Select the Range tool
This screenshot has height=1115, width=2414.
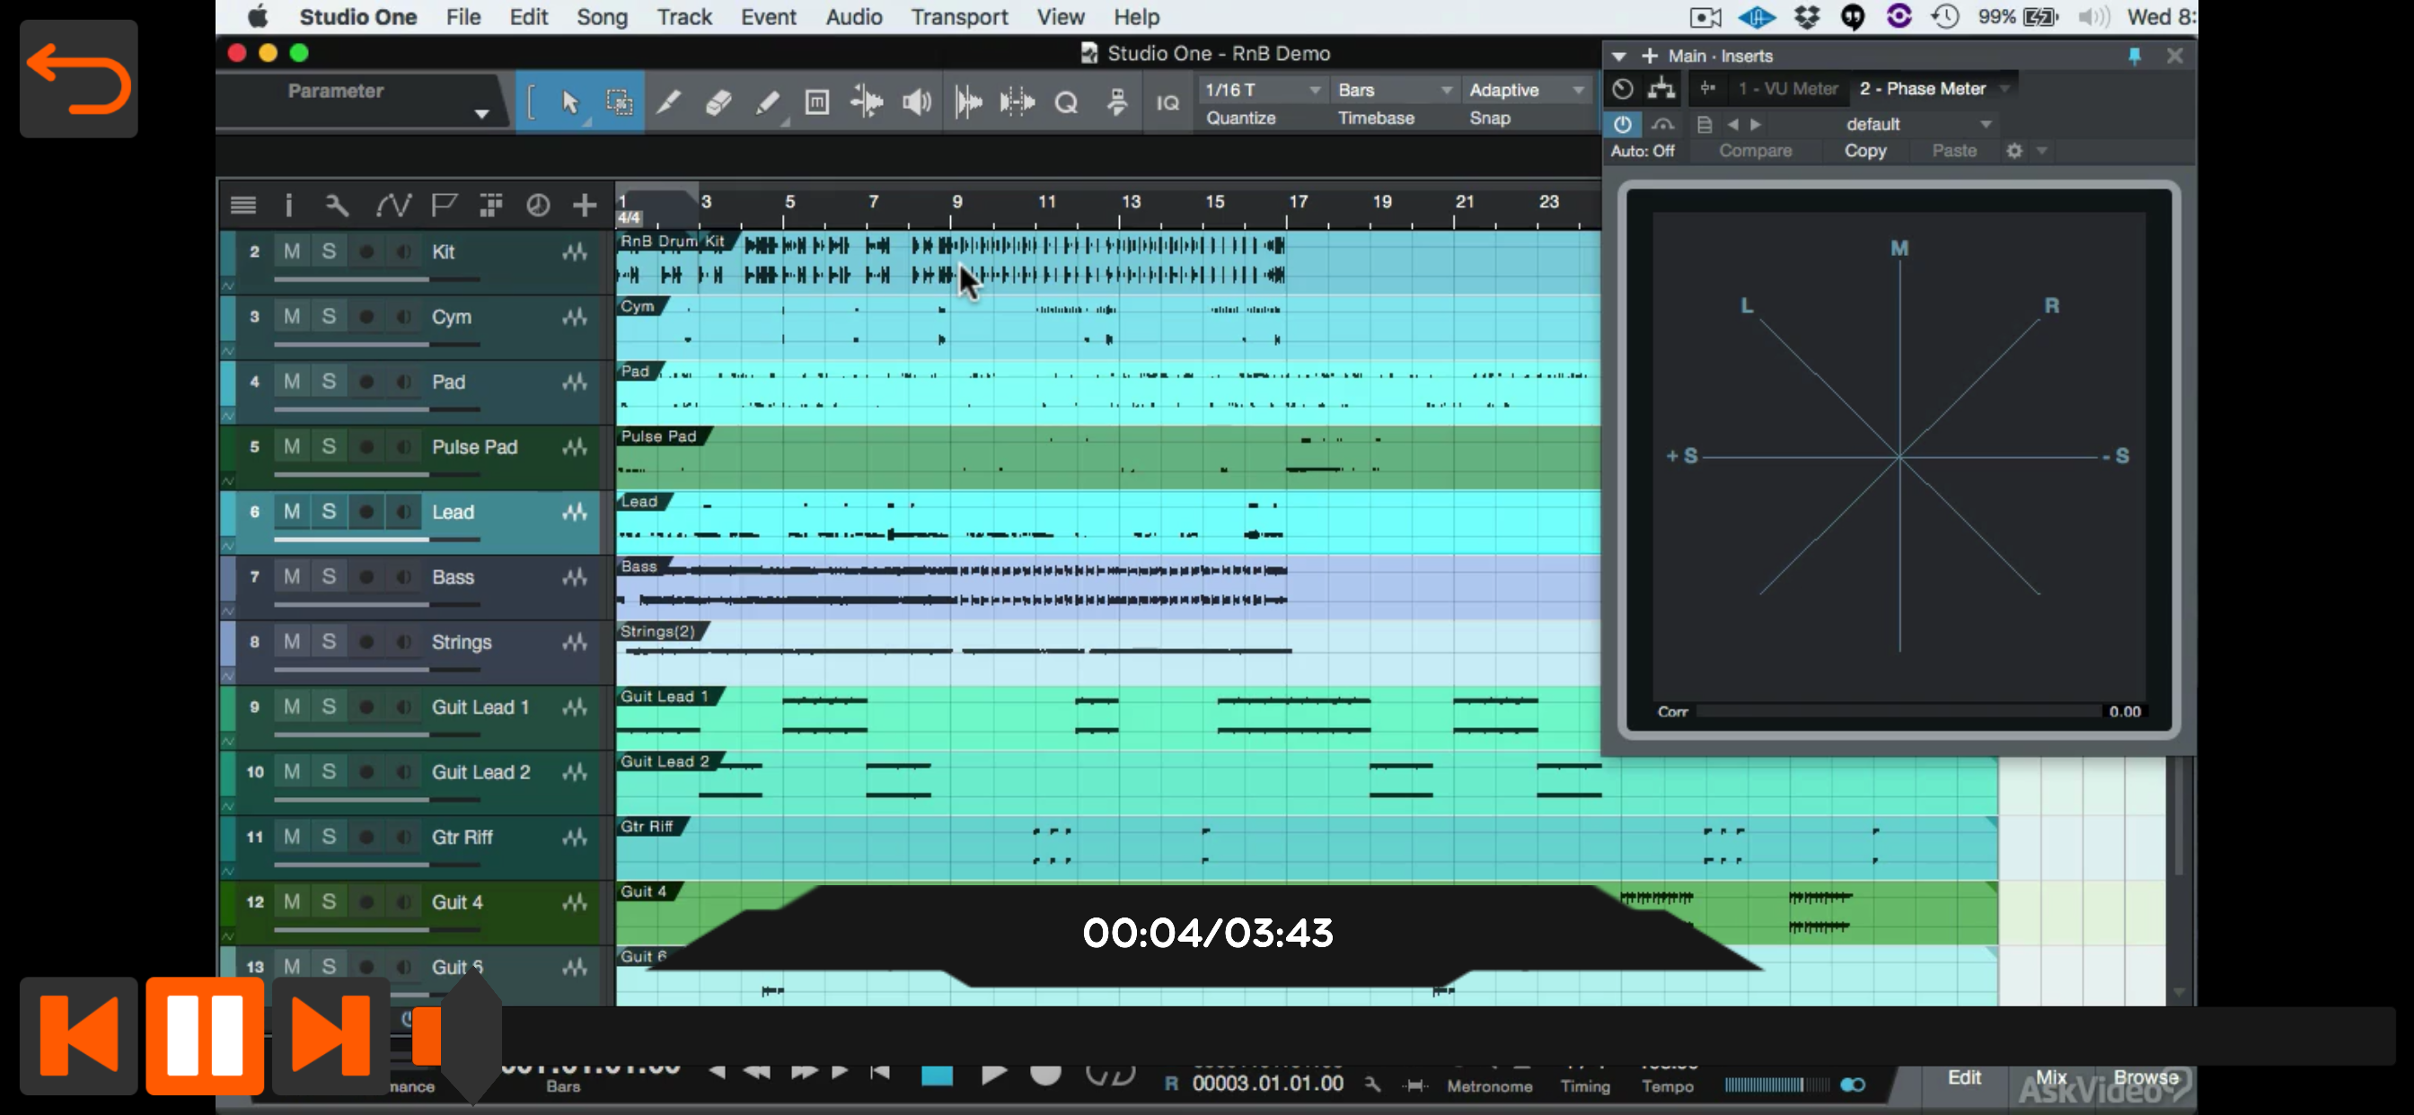[620, 101]
